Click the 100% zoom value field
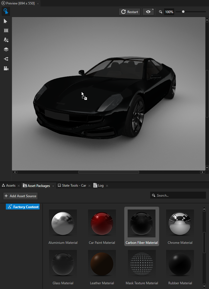 [169, 12]
